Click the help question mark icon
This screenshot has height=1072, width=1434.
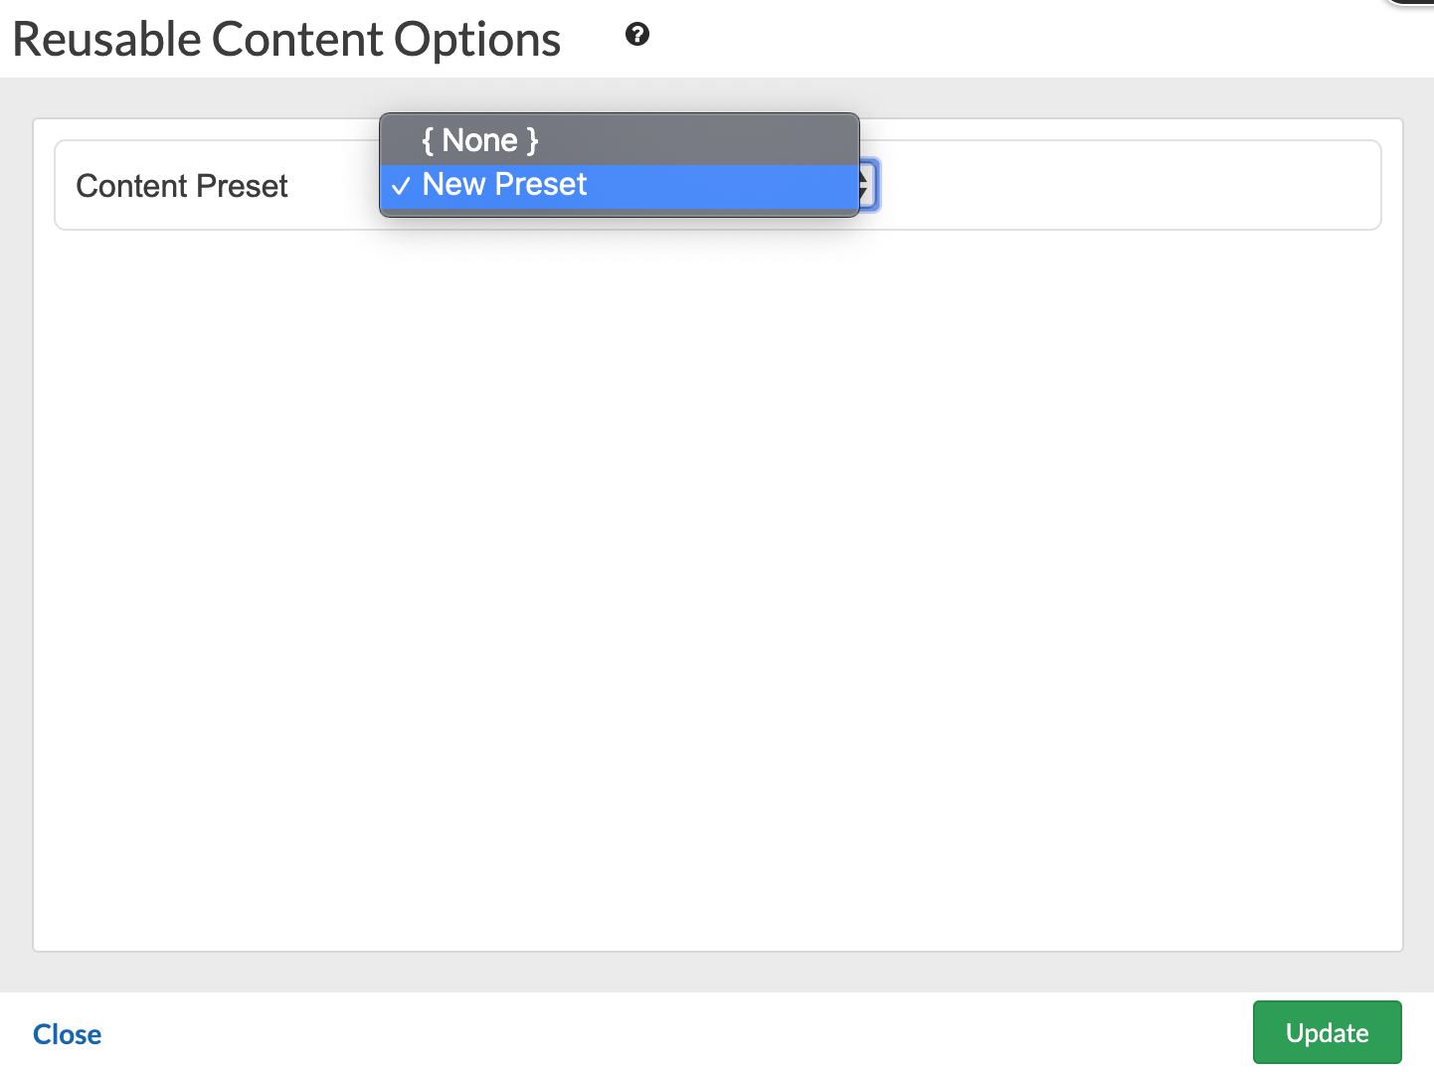tap(637, 35)
